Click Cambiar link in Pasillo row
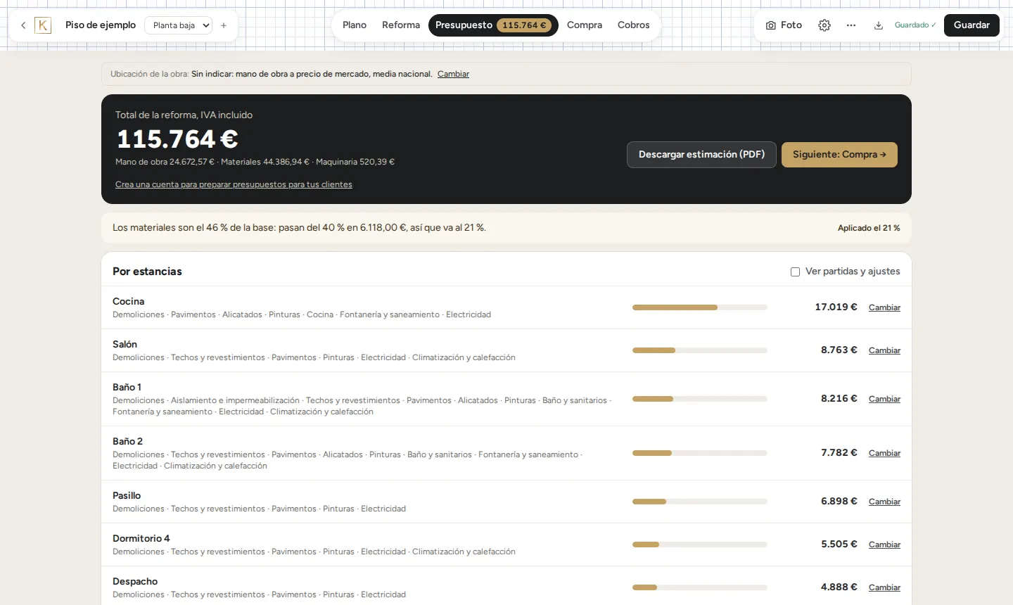Screen dimensions: 1013x605 [884, 502]
